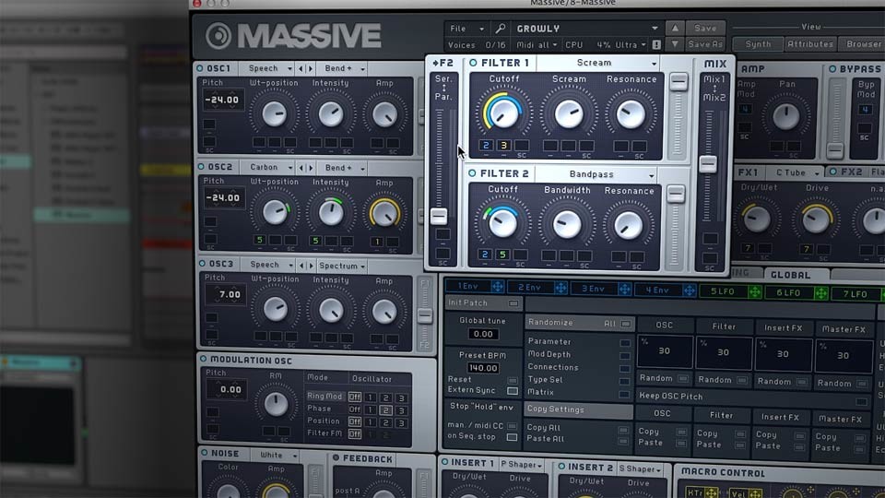Image resolution: width=885 pixels, height=498 pixels.
Task: Click OSC2 Wt-position modulation slot 5
Action: (260, 240)
